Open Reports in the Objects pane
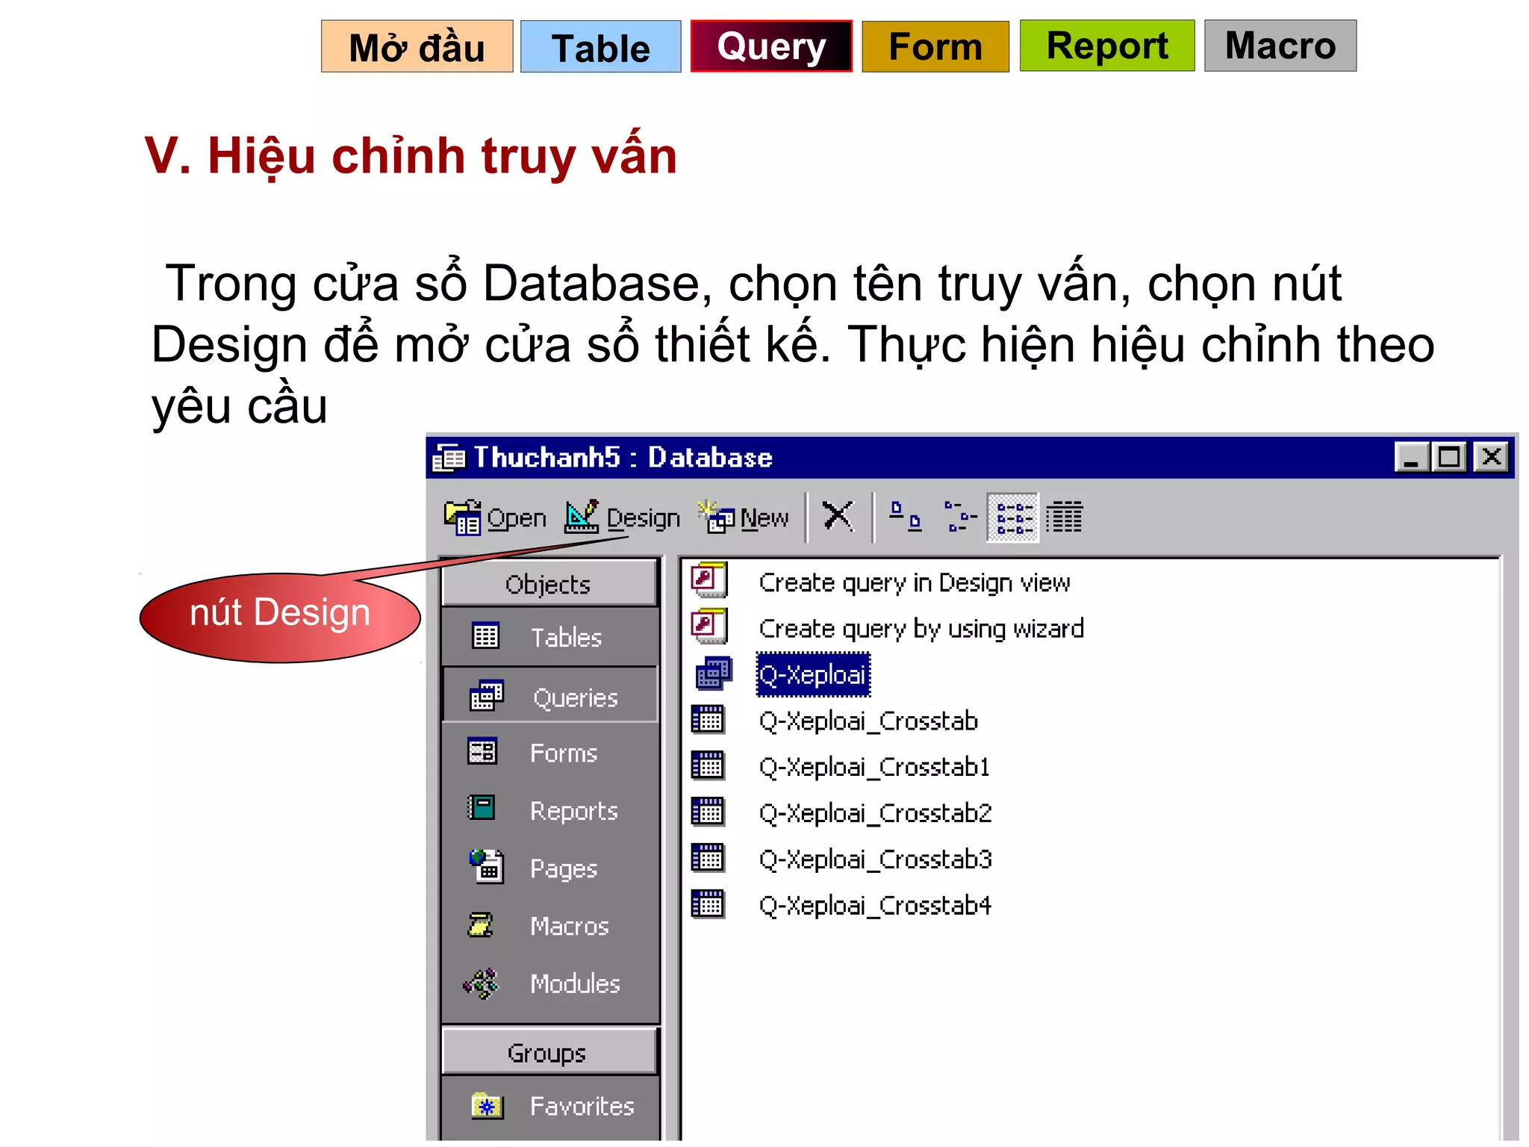1529x1147 pixels. 549,810
